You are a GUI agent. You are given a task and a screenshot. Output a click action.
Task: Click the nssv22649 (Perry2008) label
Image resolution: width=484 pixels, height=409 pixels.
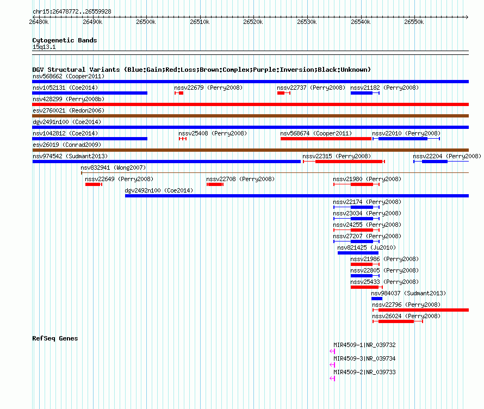click(x=119, y=179)
